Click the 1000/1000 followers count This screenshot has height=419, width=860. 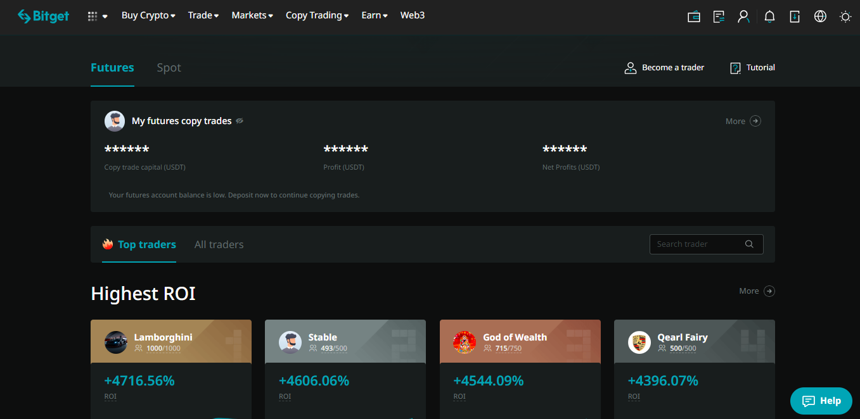point(164,348)
